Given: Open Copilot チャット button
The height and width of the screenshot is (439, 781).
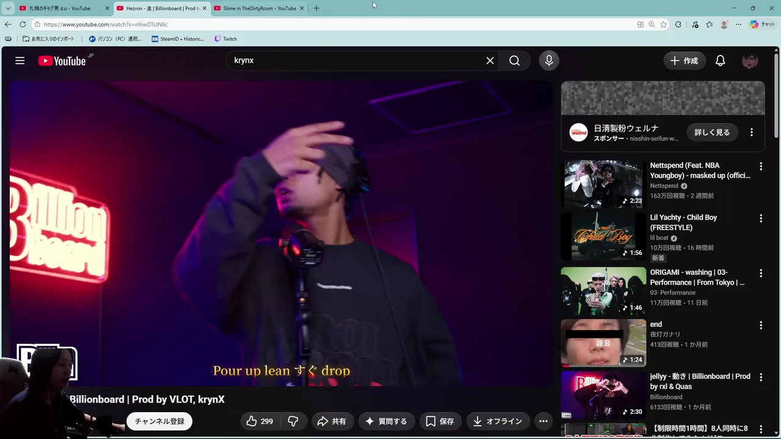Looking at the screenshot, I should point(763,24).
